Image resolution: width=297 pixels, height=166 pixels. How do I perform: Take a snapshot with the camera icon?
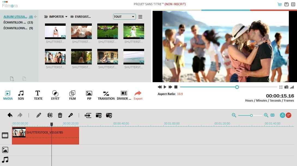[x=286, y=87]
